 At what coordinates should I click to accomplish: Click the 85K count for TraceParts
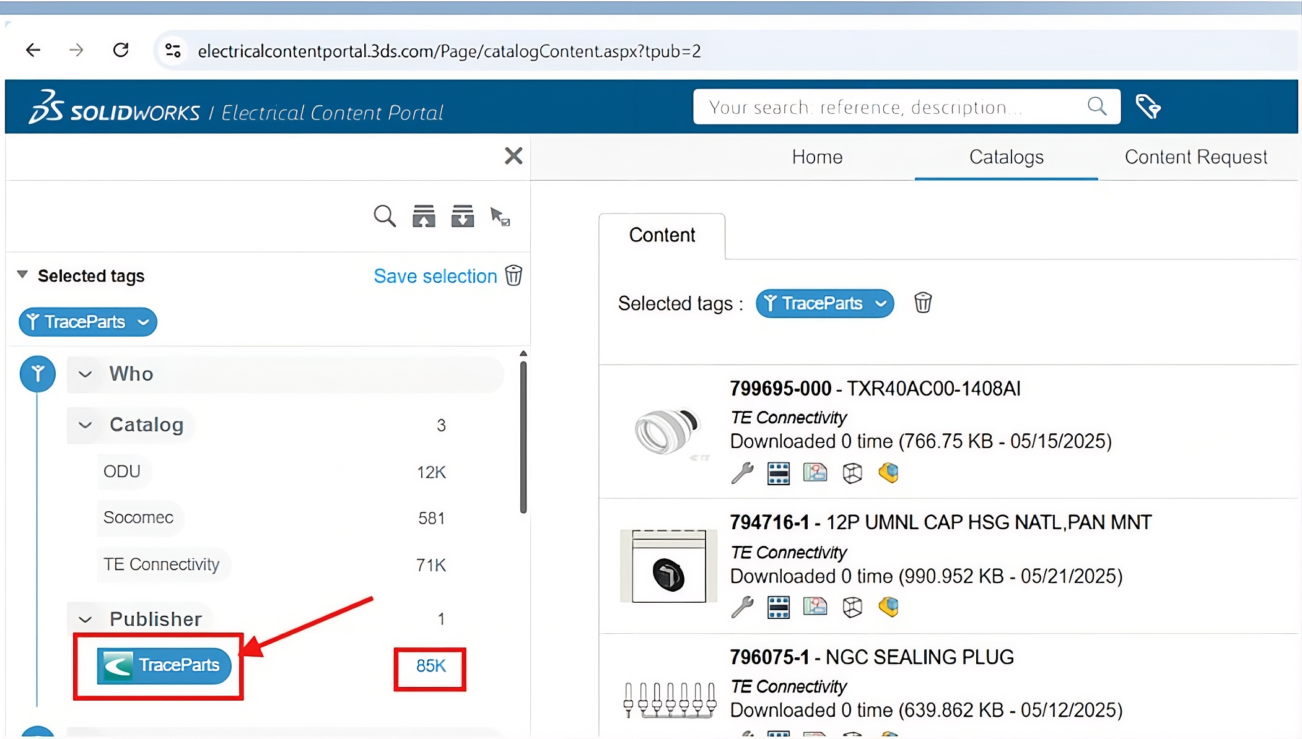(431, 666)
